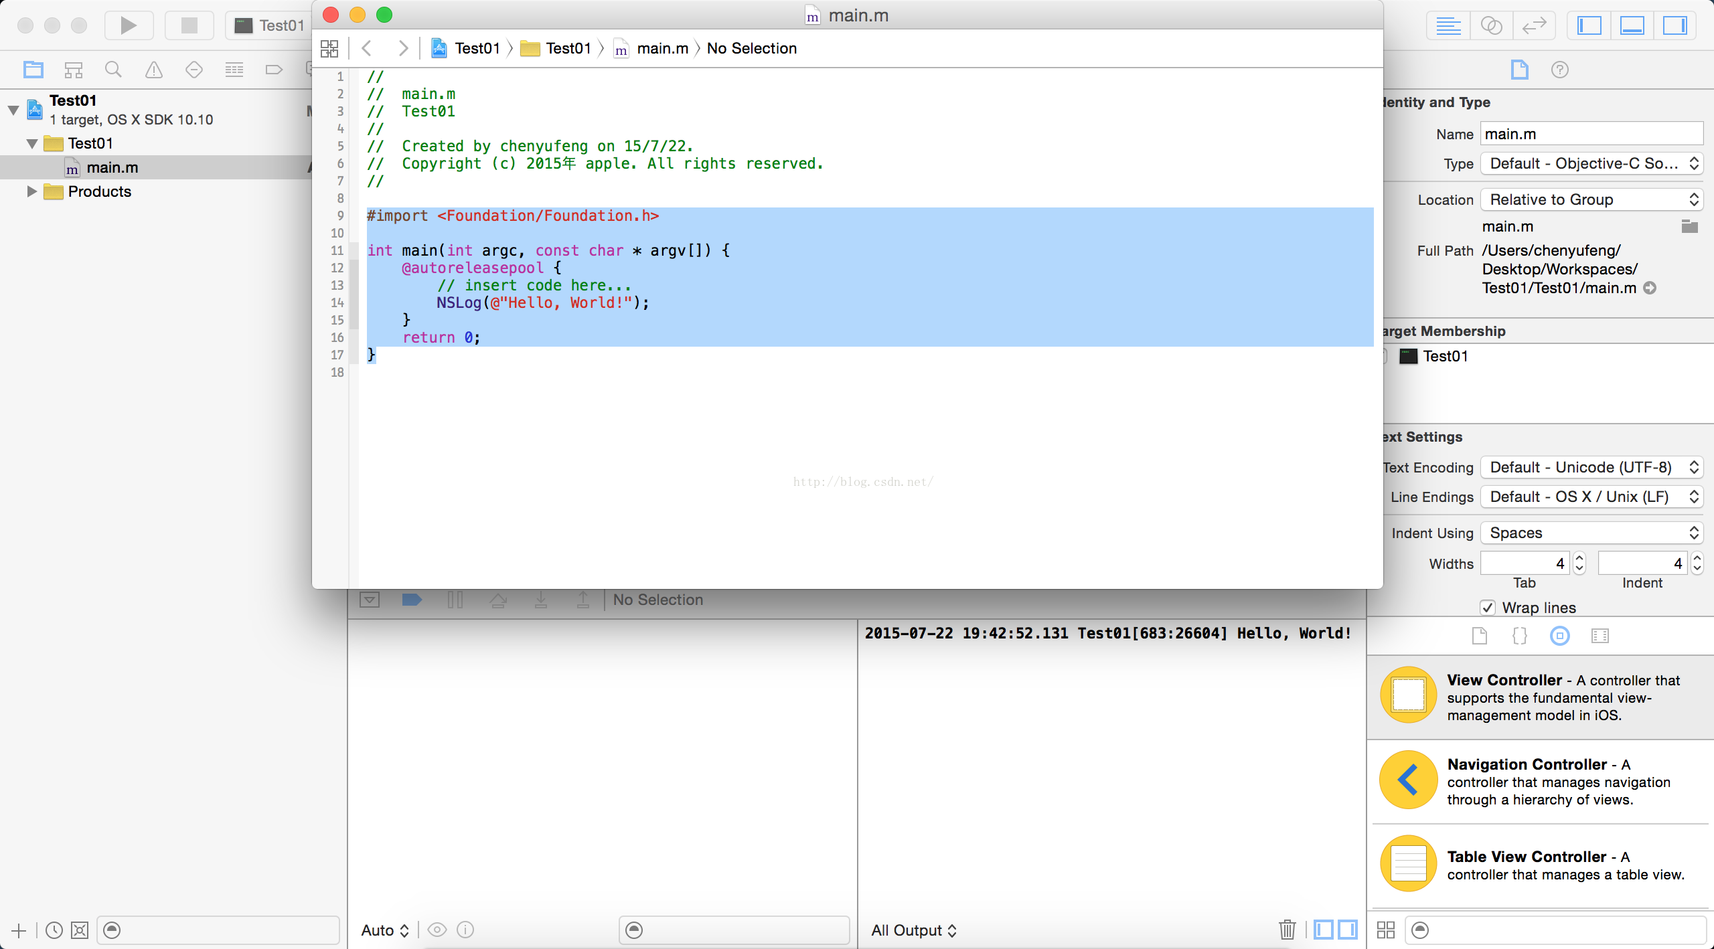Toggle breakpoints activation in debug bar
Image resolution: width=1714 pixels, height=949 pixels.
tap(412, 600)
